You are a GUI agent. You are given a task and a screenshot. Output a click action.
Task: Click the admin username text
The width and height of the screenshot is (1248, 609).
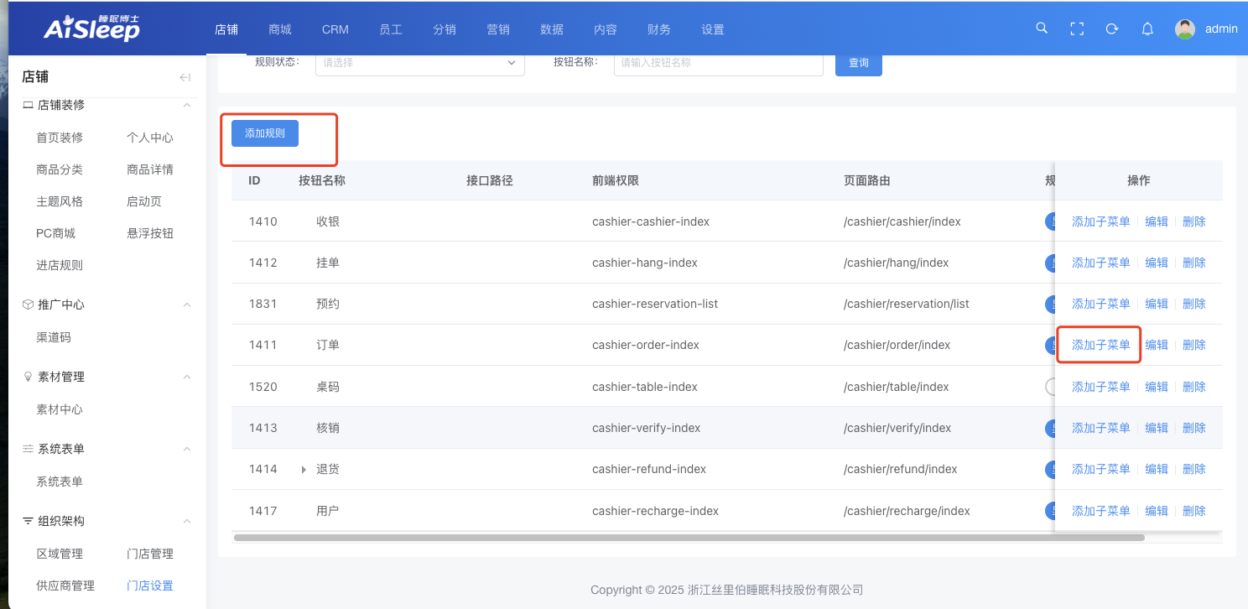click(x=1221, y=29)
